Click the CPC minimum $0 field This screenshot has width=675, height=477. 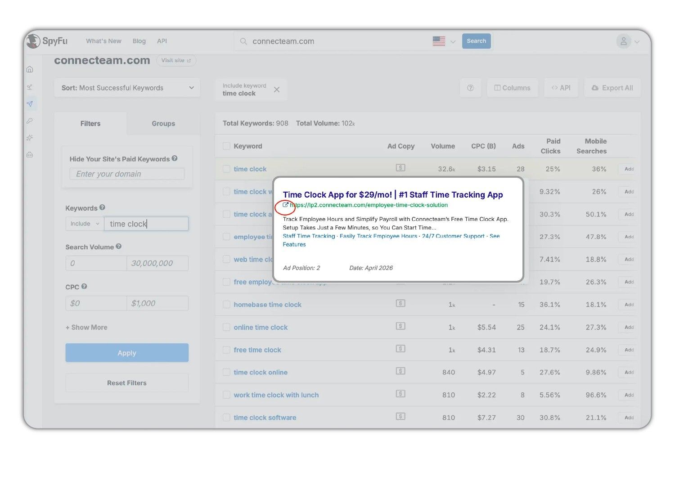[x=96, y=303]
